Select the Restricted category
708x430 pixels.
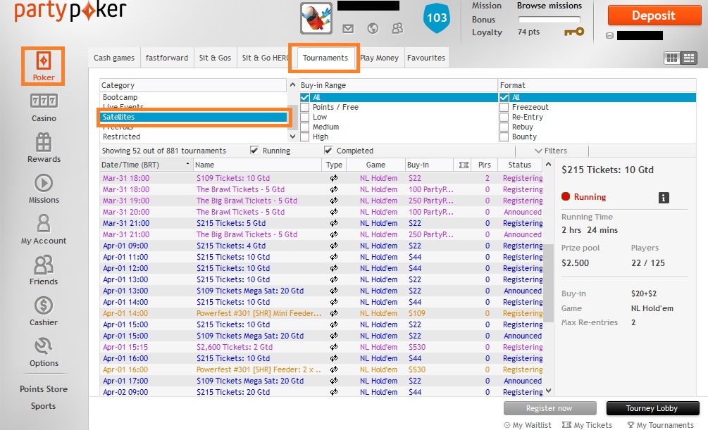point(193,137)
